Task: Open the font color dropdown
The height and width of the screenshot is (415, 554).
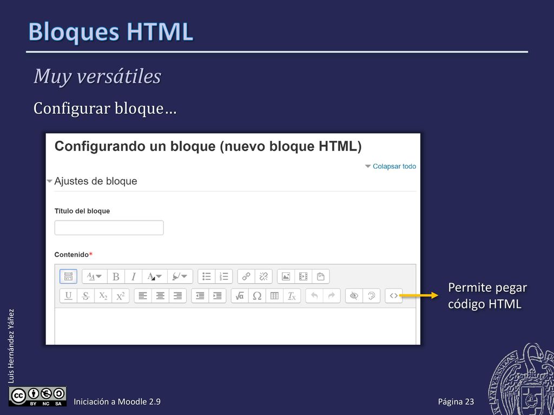Action: point(154,276)
